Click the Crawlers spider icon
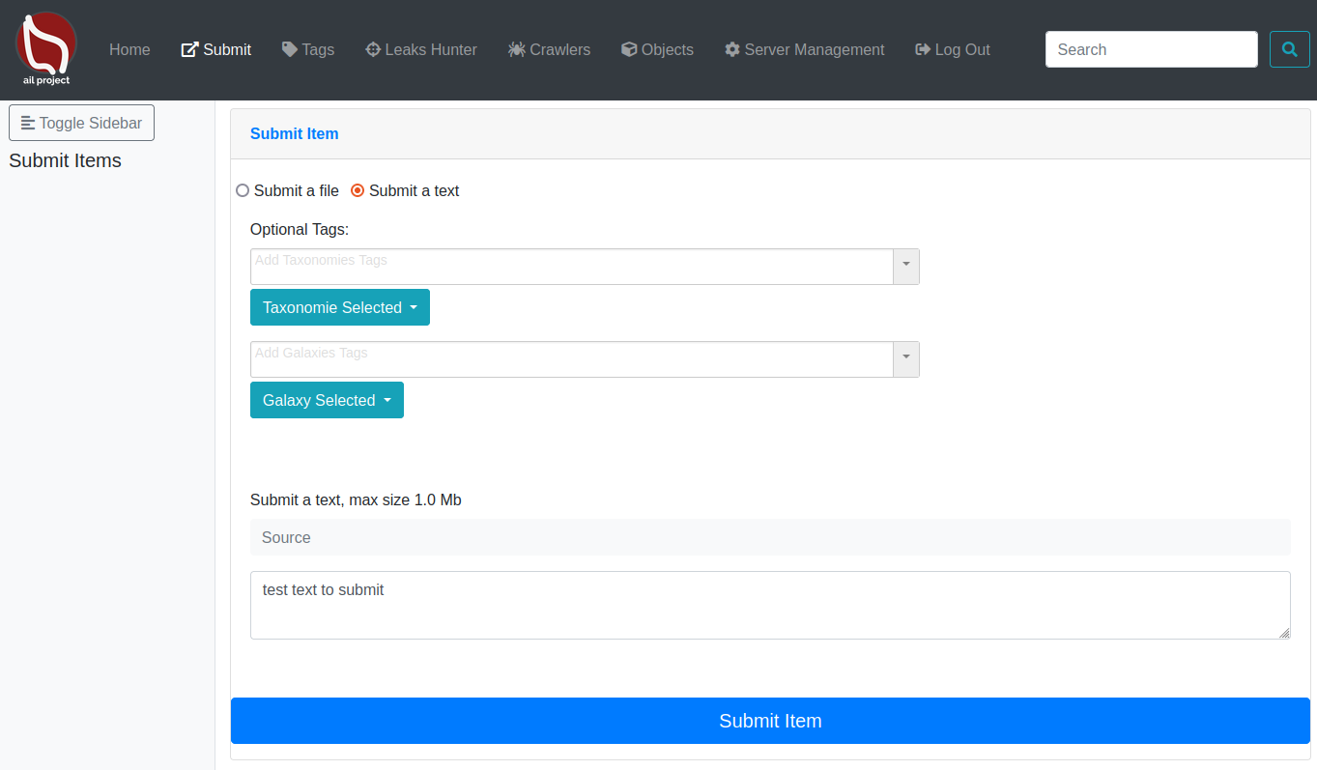 (x=517, y=49)
